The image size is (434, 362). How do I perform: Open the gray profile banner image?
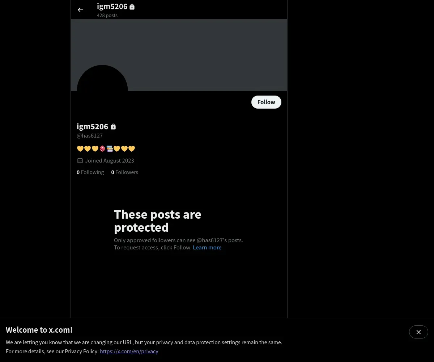[x=179, y=55]
